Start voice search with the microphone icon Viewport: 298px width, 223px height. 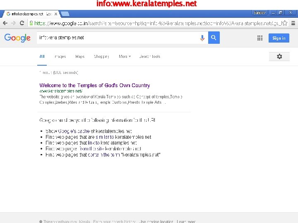[202, 38]
